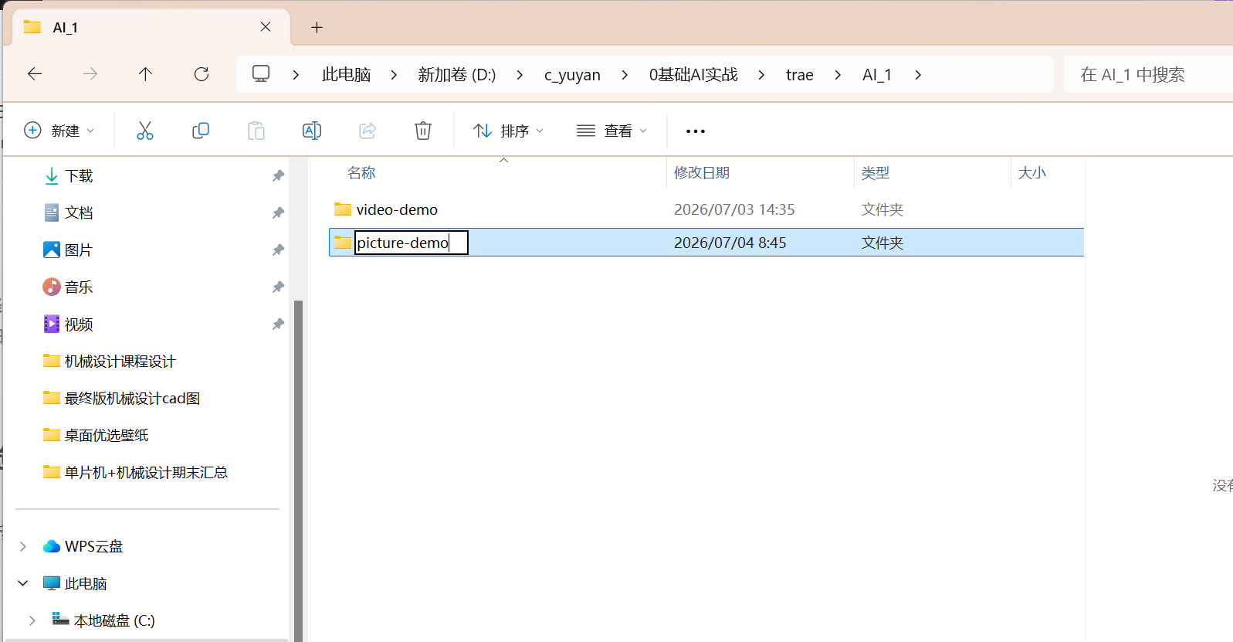This screenshot has height=642, width=1233.
Task: Expand chevron after 新加卷 (D:) in breadcrumb
Action: coord(520,75)
